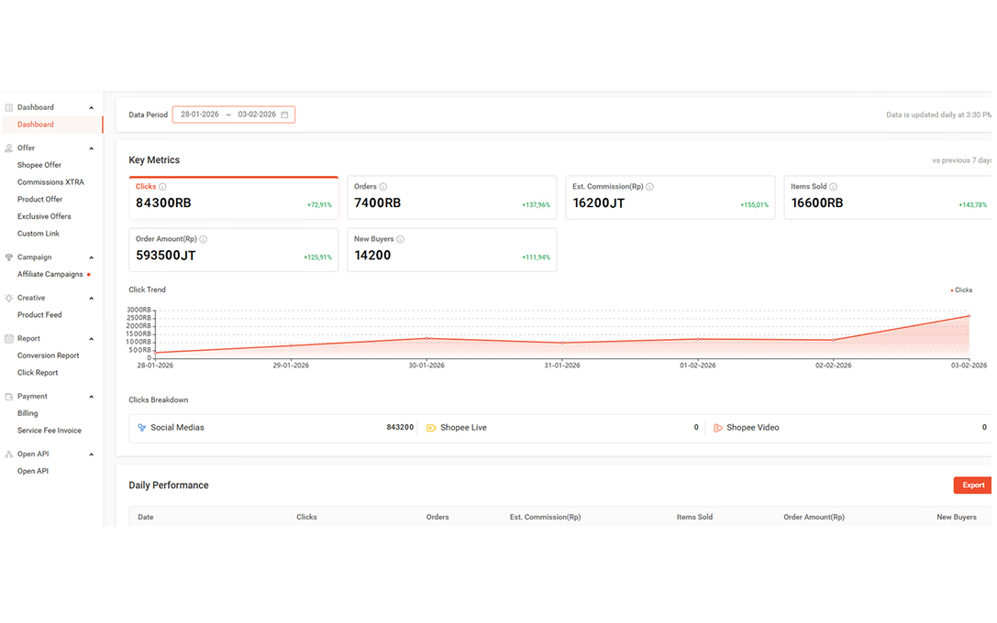997x623 pixels.
Task: Click the Social Medias icon in breakdown
Action: [x=142, y=428]
